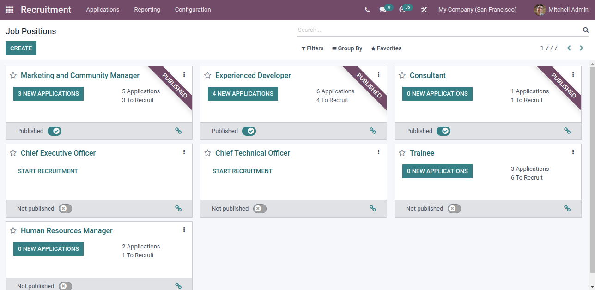Click Start Recruitment for Chief Technical Officer
This screenshot has height=290, width=595.
pyautogui.click(x=242, y=171)
